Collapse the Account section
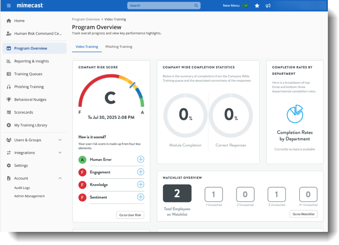The image size is (339, 245). coord(60,178)
